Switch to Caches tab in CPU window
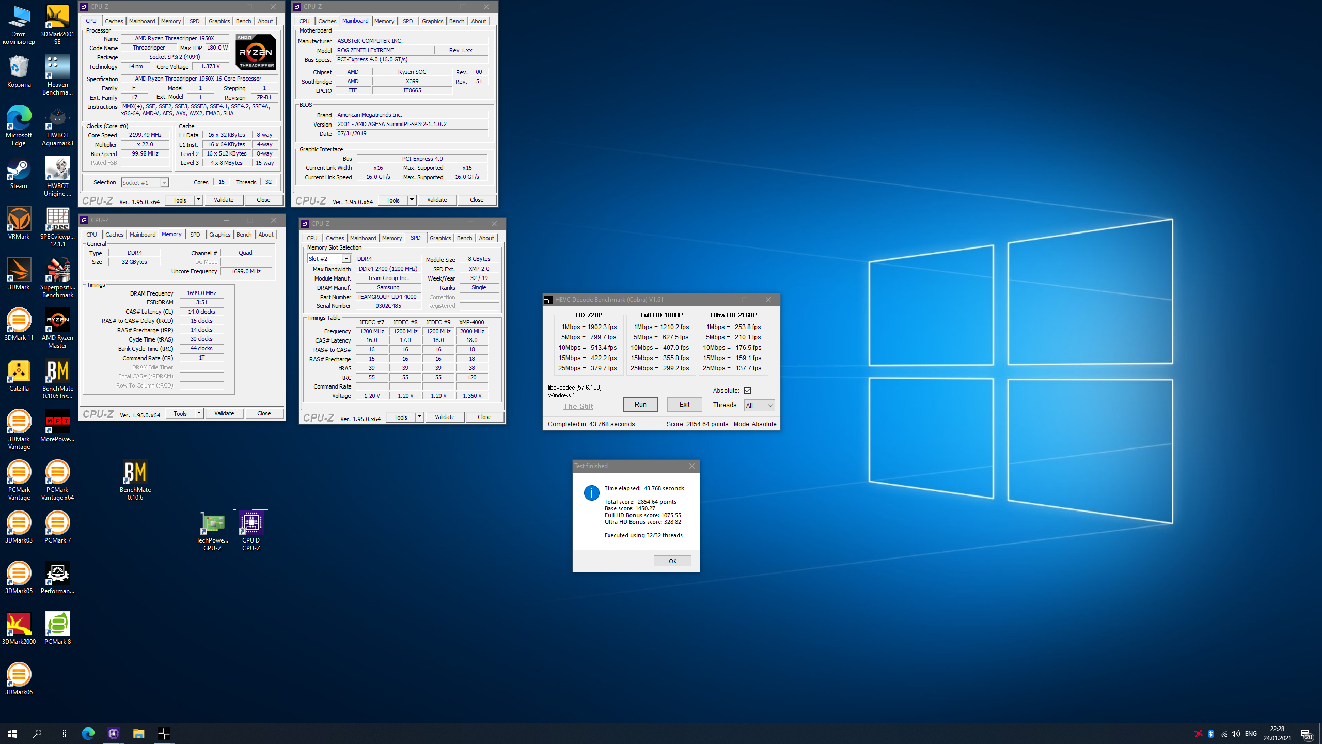Viewport: 1322px width, 744px height. pyautogui.click(x=114, y=21)
